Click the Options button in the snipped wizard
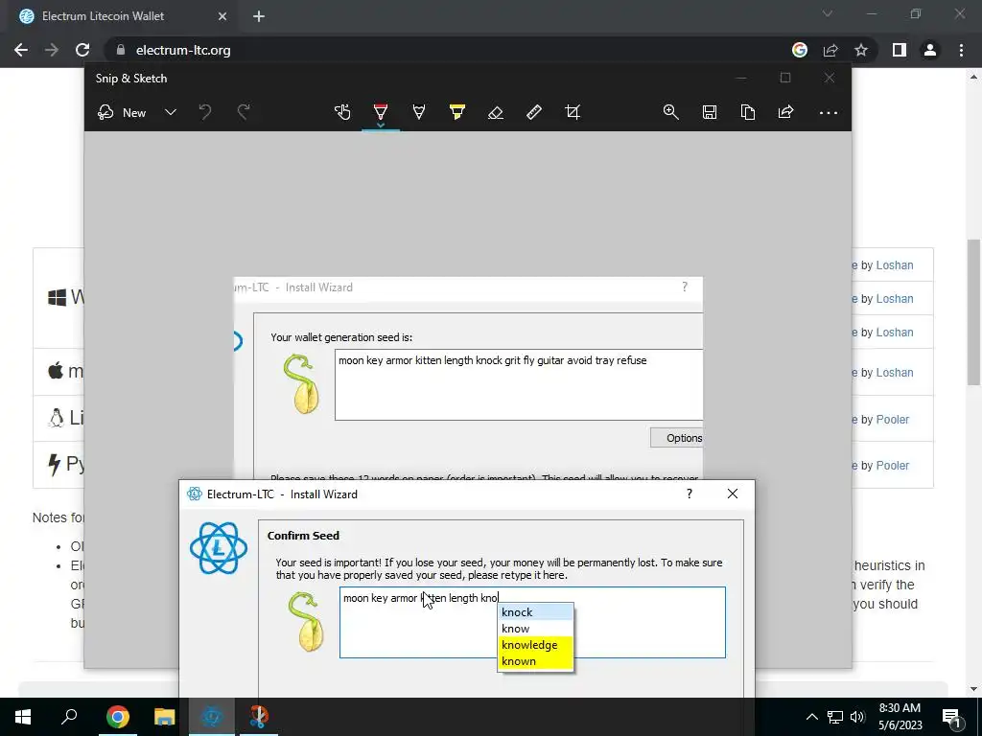This screenshot has width=982, height=736. click(676, 438)
